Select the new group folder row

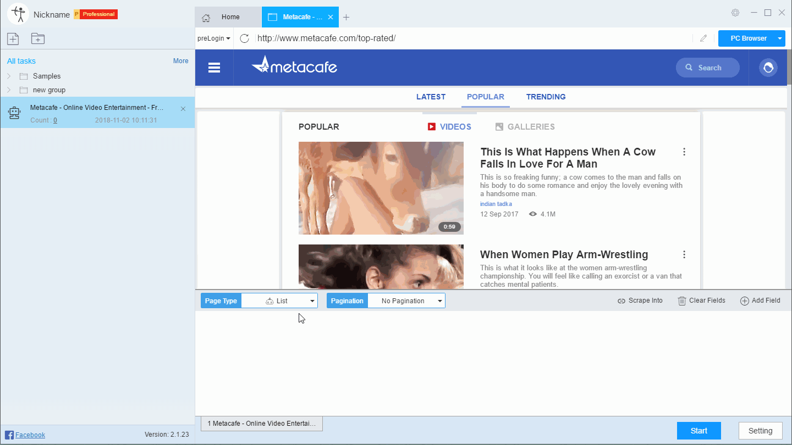tap(97, 90)
